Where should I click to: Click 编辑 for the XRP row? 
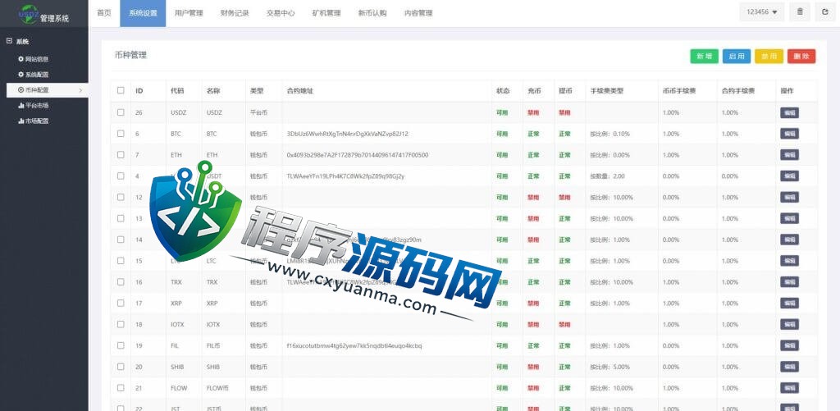[x=789, y=304]
